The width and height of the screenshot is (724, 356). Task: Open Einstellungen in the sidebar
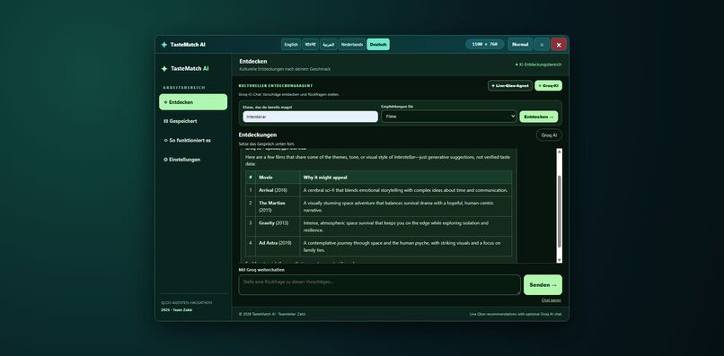193,160
